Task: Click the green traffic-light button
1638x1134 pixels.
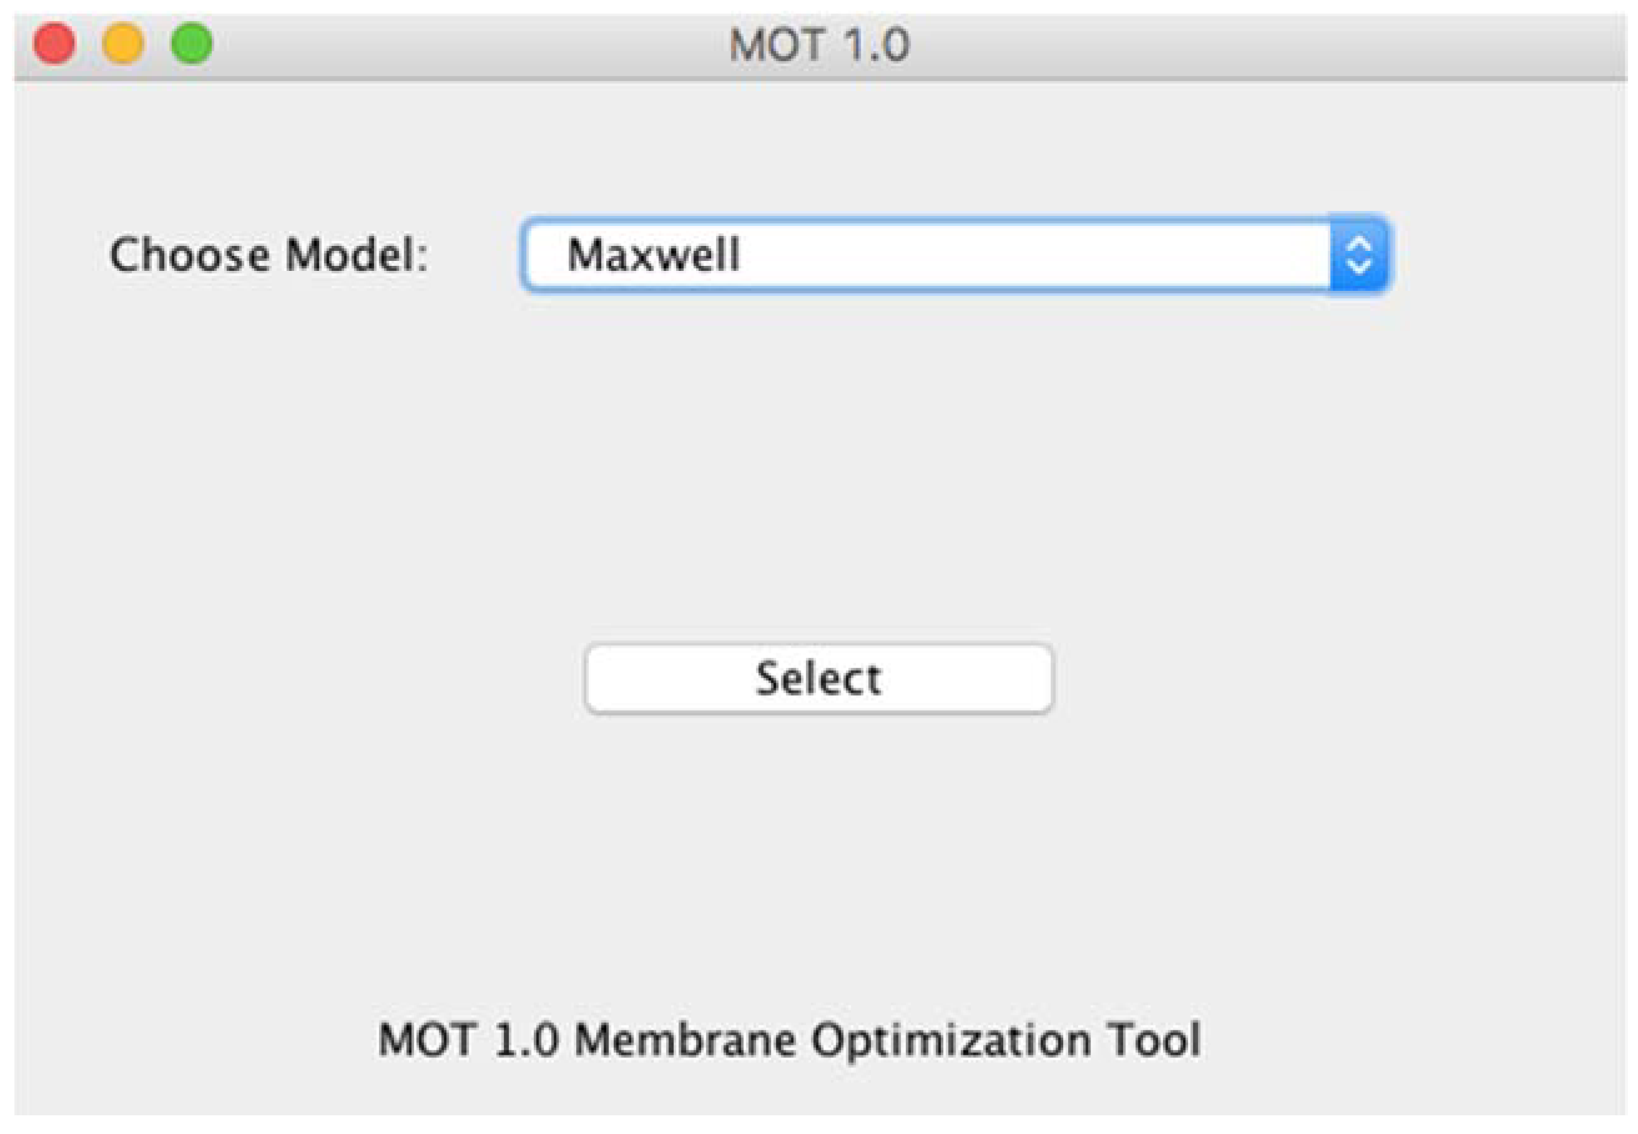Action: (x=192, y=43)
